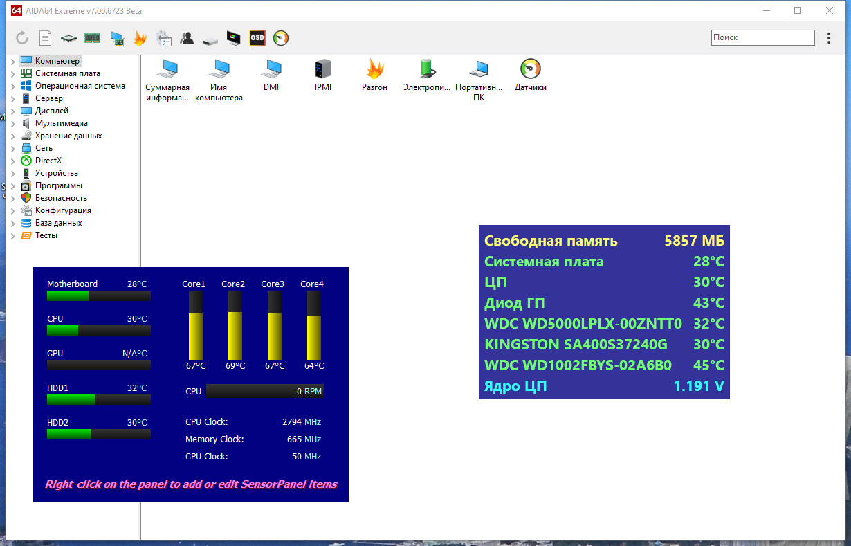Select Компьютер in the tree
This screenshot has height=546, width=851.
[58, 61]
